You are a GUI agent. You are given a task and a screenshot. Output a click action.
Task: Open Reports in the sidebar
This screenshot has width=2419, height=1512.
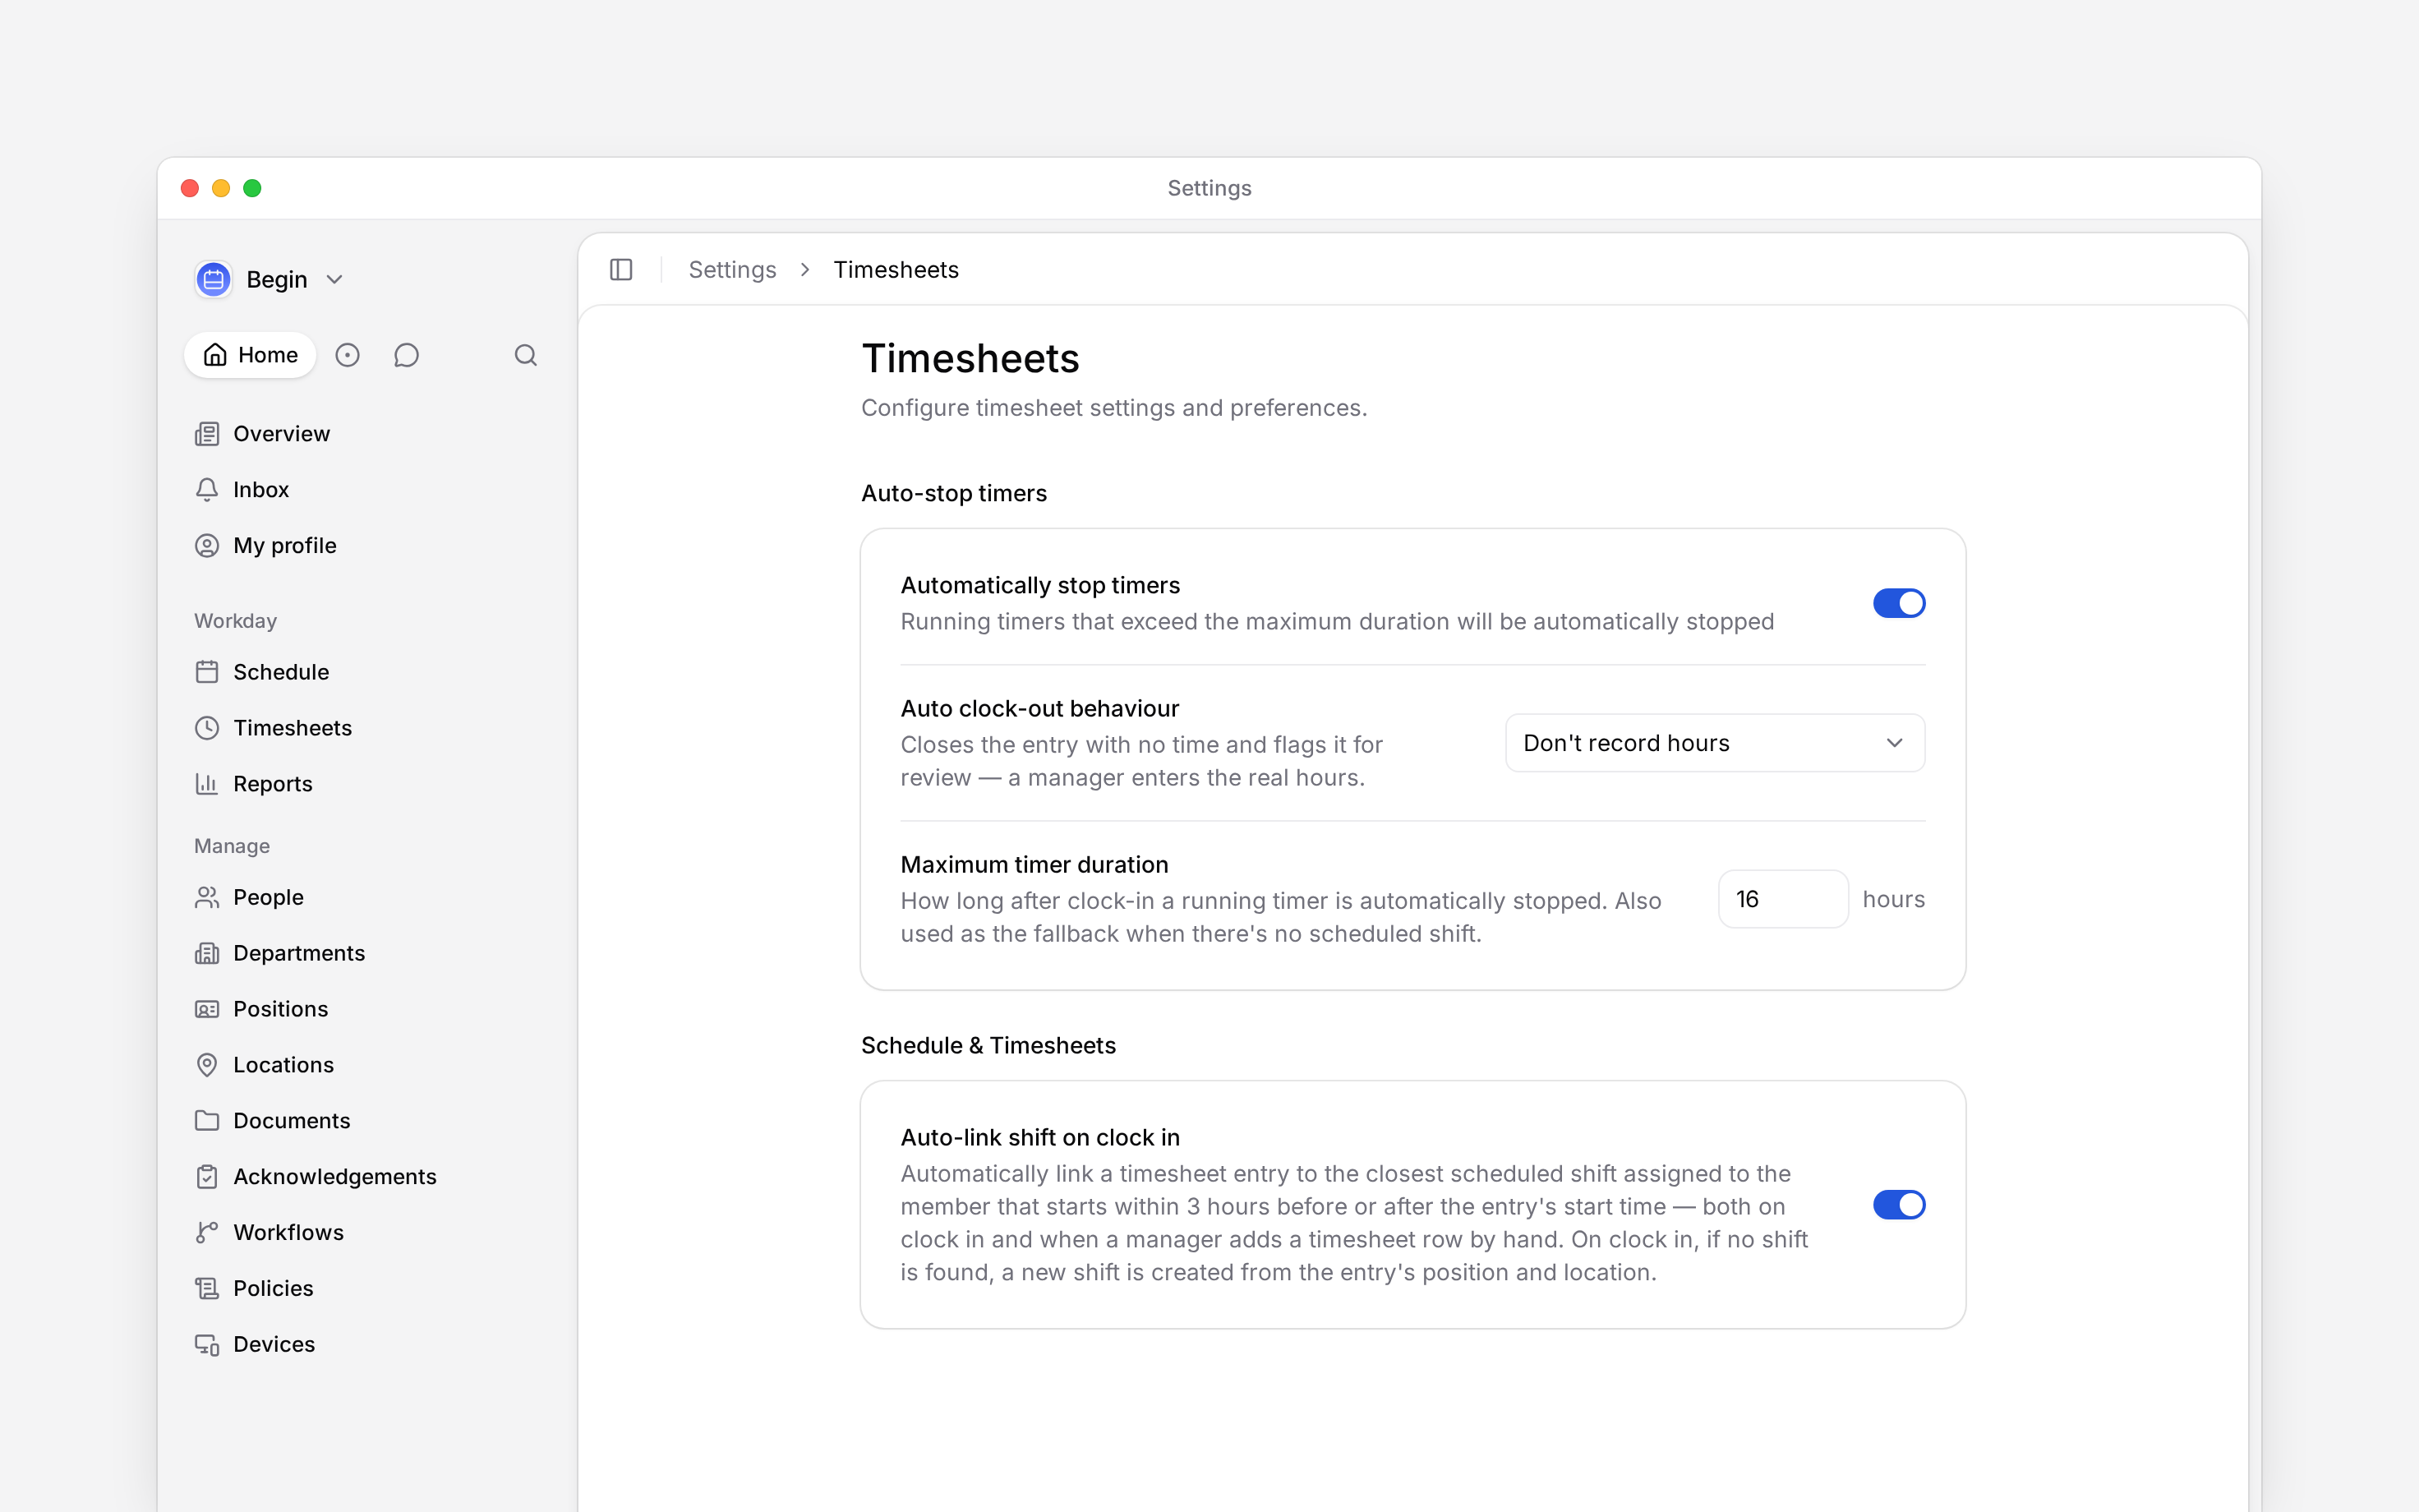point(273,784)
